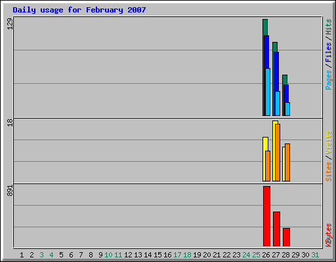This screenshot has width=336, height=262.
Task: Click the green Hits bar for day 27
Action: pos(275,47)
